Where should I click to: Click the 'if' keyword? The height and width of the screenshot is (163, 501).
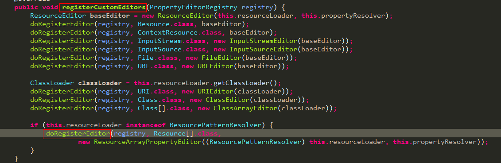34,125
